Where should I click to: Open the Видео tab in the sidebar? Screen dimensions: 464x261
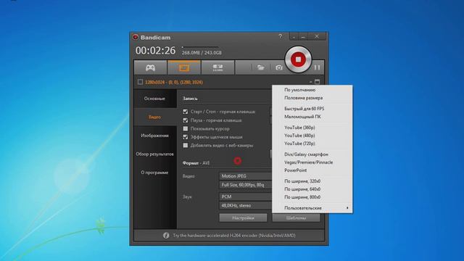click(x=154, y=117)
